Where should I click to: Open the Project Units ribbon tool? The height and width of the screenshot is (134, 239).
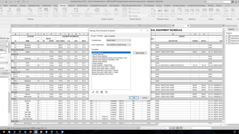click(x=46, y=12)
